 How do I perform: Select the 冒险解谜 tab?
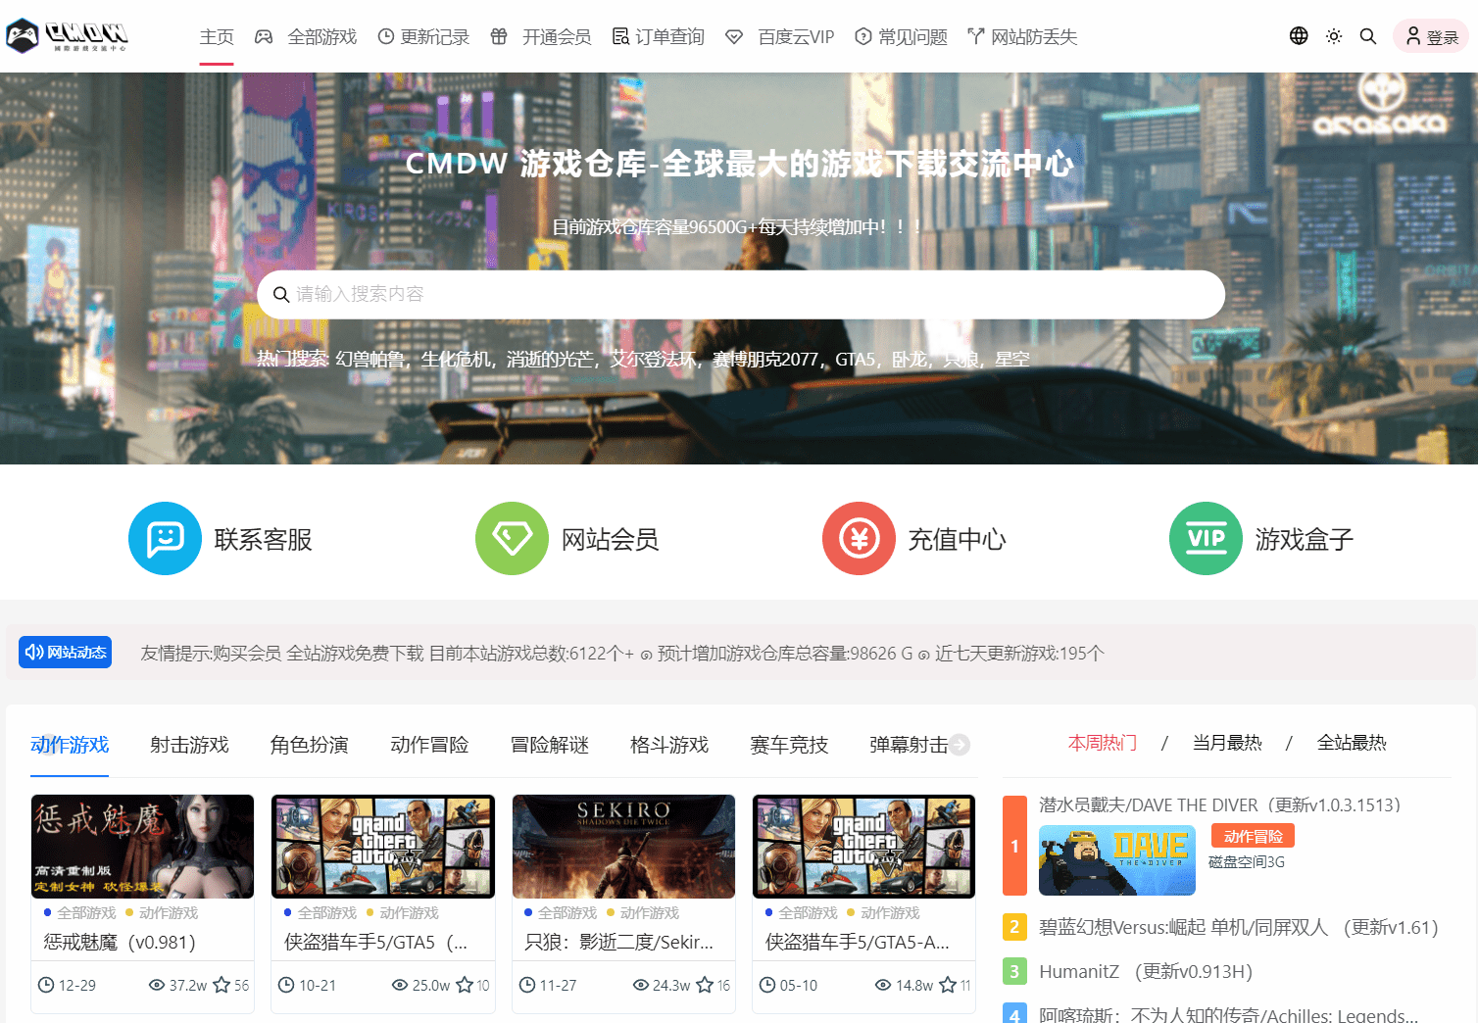(550, 745)
